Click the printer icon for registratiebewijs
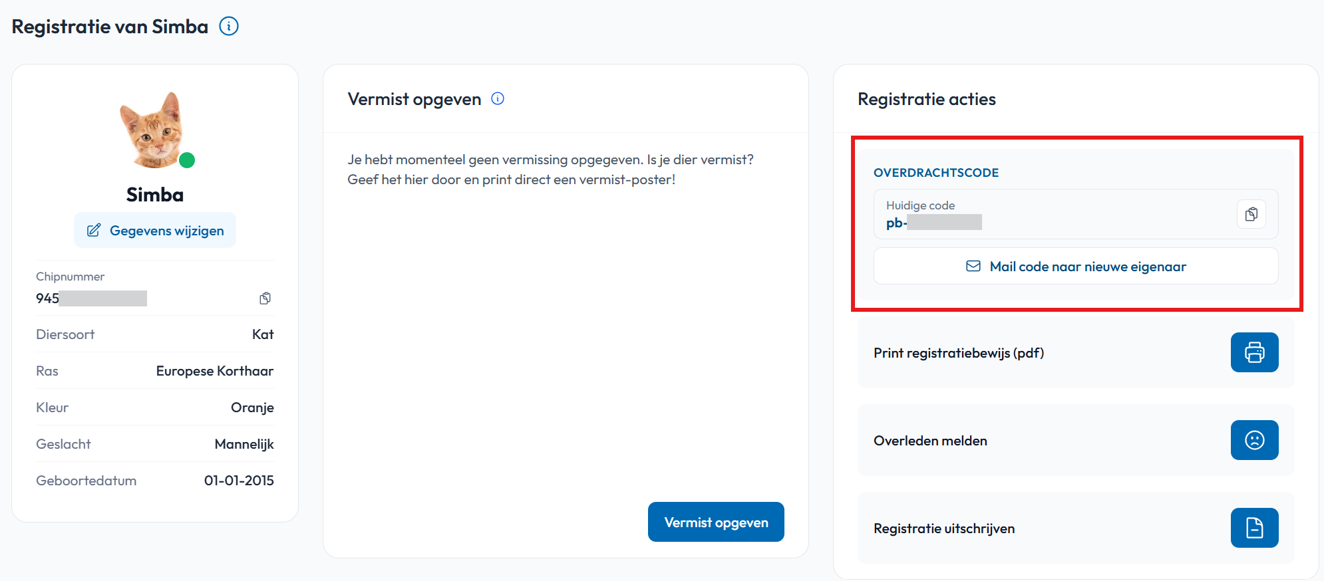The height and width of the screenshot is (581, 1324). 1255,352
